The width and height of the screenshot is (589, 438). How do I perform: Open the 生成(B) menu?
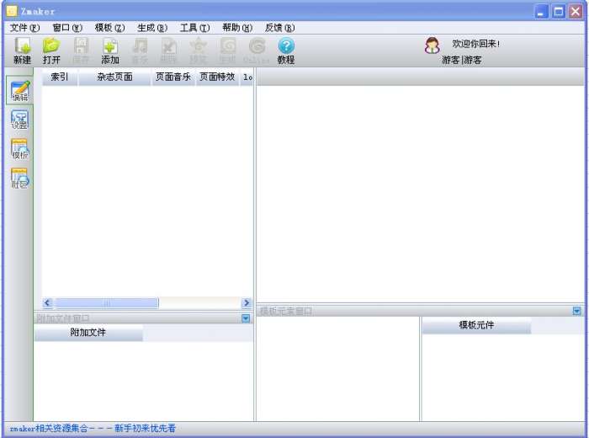[152, 28]
